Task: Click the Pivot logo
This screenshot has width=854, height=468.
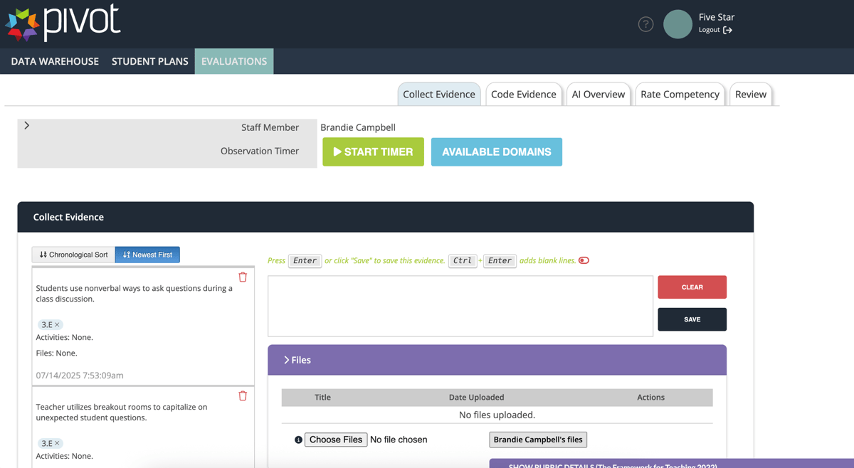Action: coord(63,22)
